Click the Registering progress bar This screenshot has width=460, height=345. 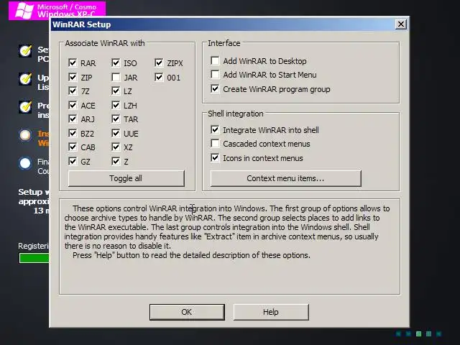tap(34, 258)
